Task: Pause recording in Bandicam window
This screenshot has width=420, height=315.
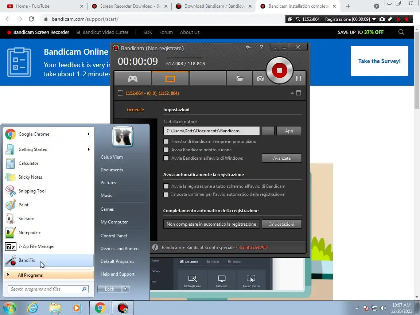Action: point(298,78)
